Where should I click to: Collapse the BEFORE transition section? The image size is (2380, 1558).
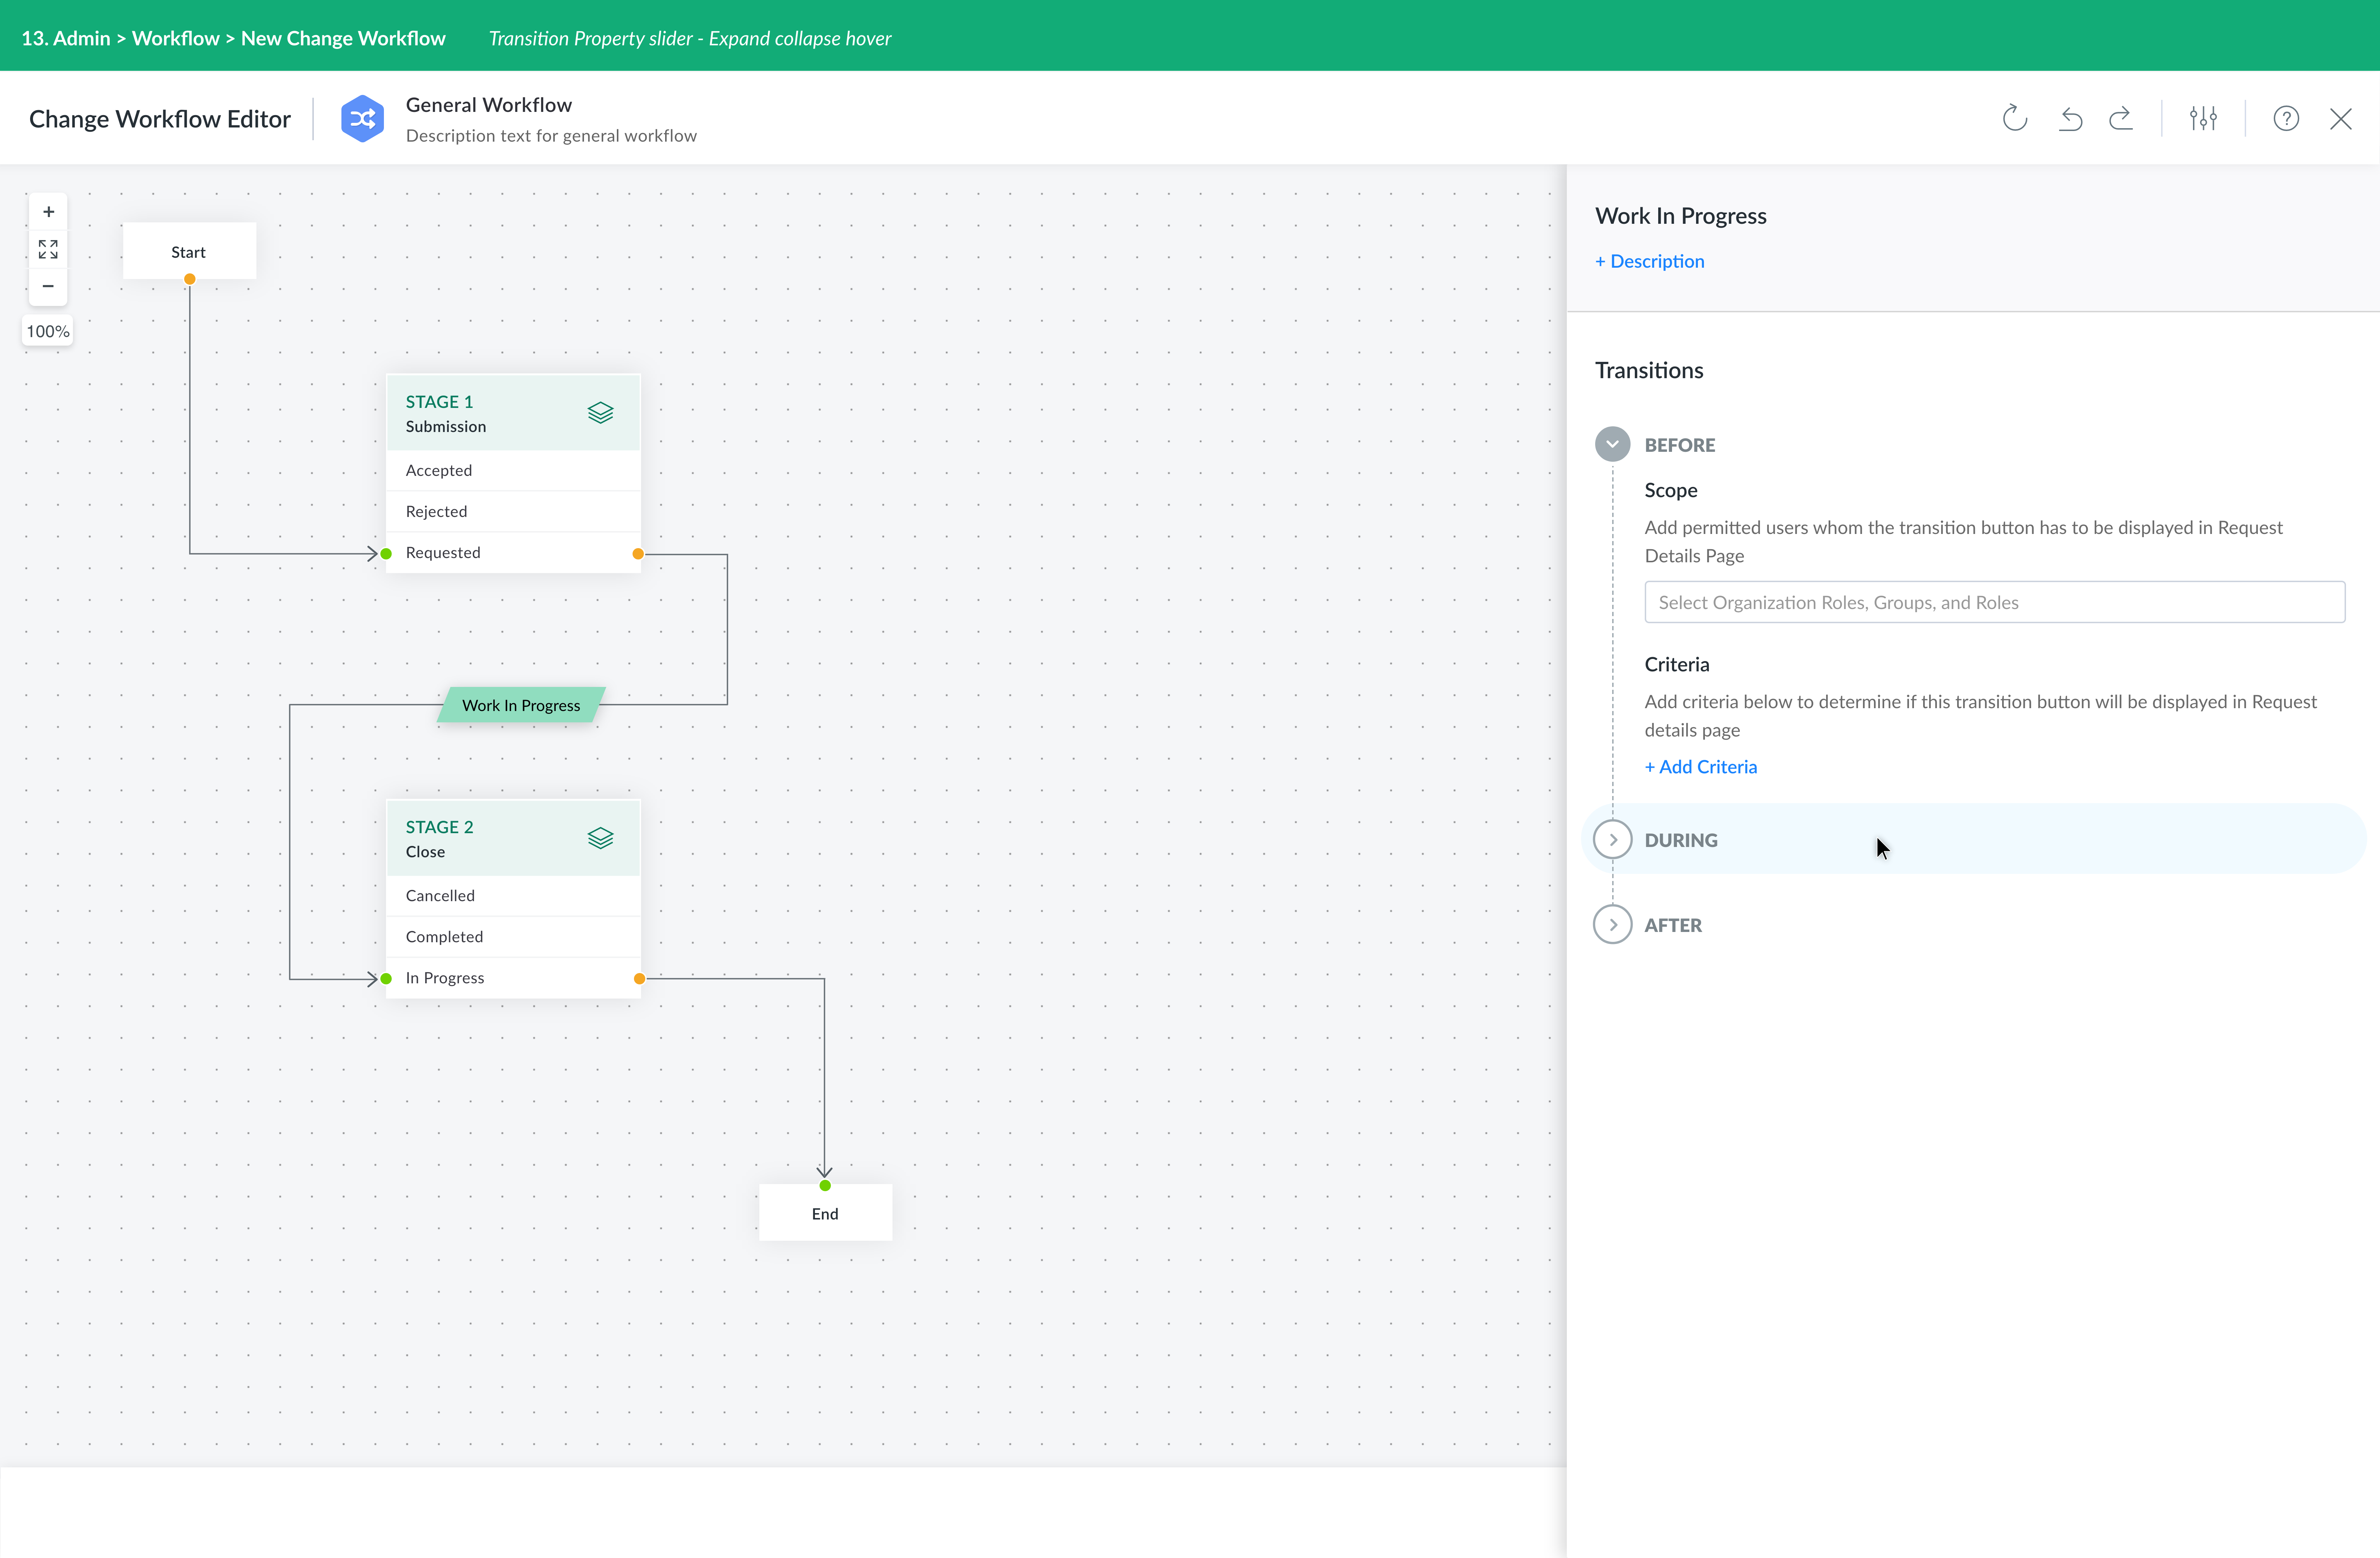pos(1612,444)
